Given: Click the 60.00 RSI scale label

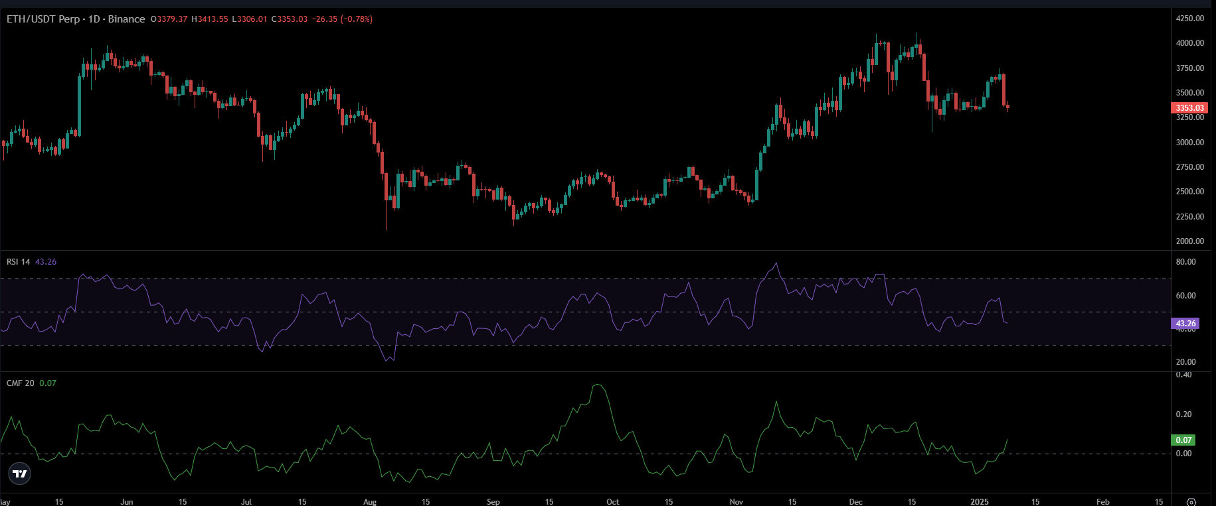Looking at the screenshot, I should tap(1185, 296).
